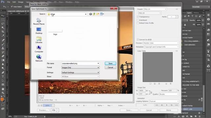Open the Preview dropdown showing Monitor Color
Image resolution: width=211 pixels, height=118 pixels.
[x=161, y=43]
